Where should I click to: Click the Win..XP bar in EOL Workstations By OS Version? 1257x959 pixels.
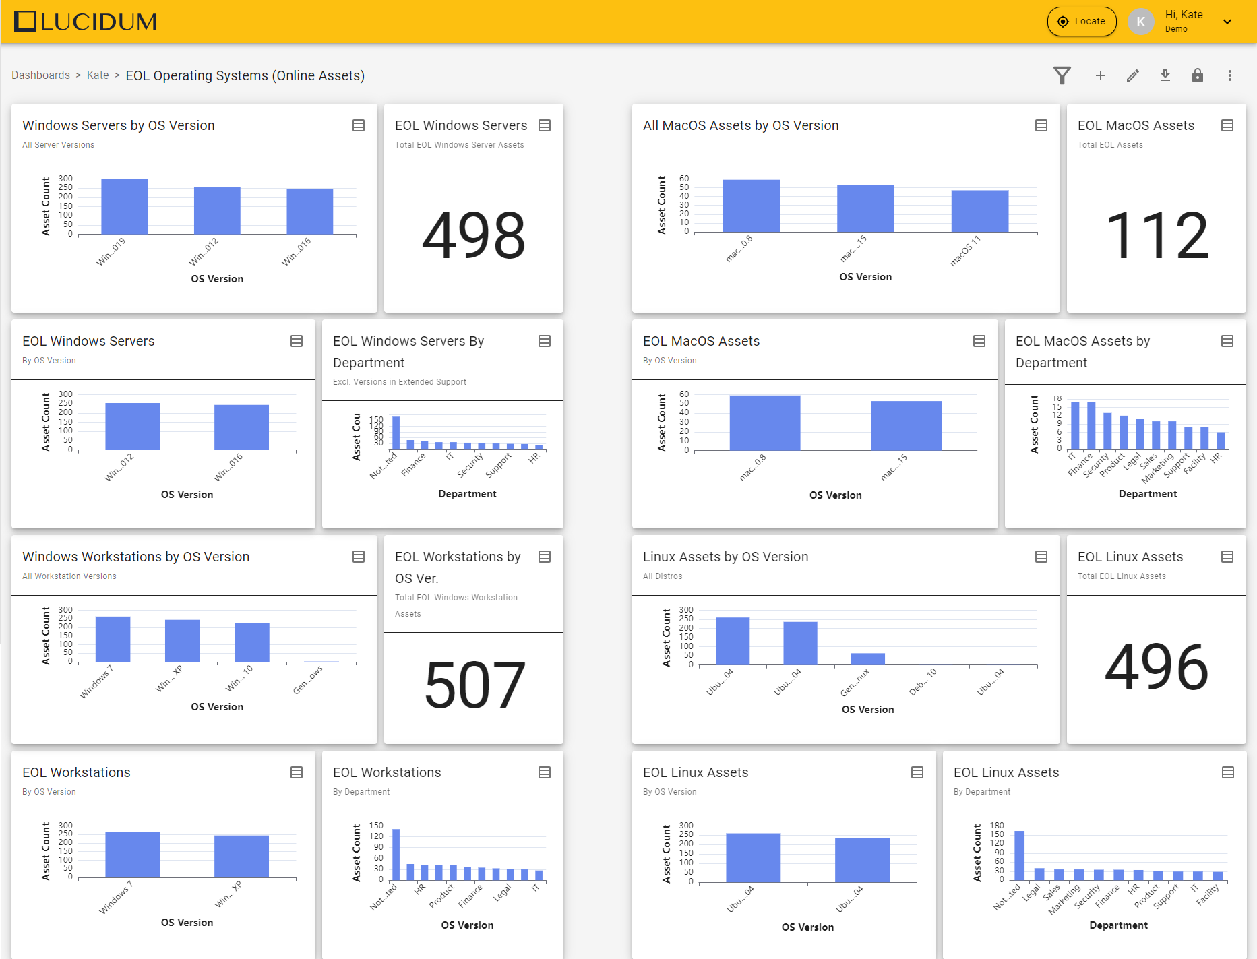tap(241, 857)
